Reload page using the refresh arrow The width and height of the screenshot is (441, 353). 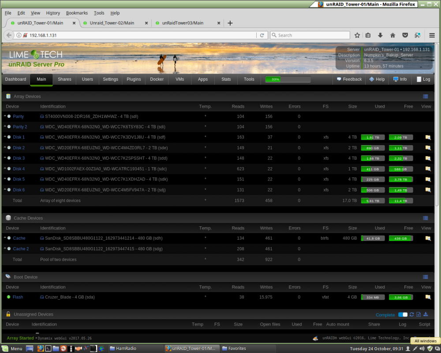[262, 35]
